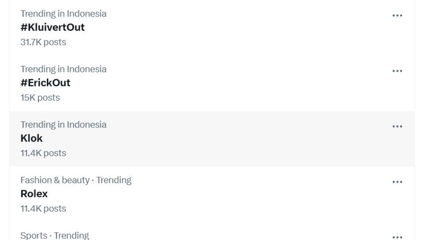Click 'Trending in Indonesia' above Klok

[64, 125]
